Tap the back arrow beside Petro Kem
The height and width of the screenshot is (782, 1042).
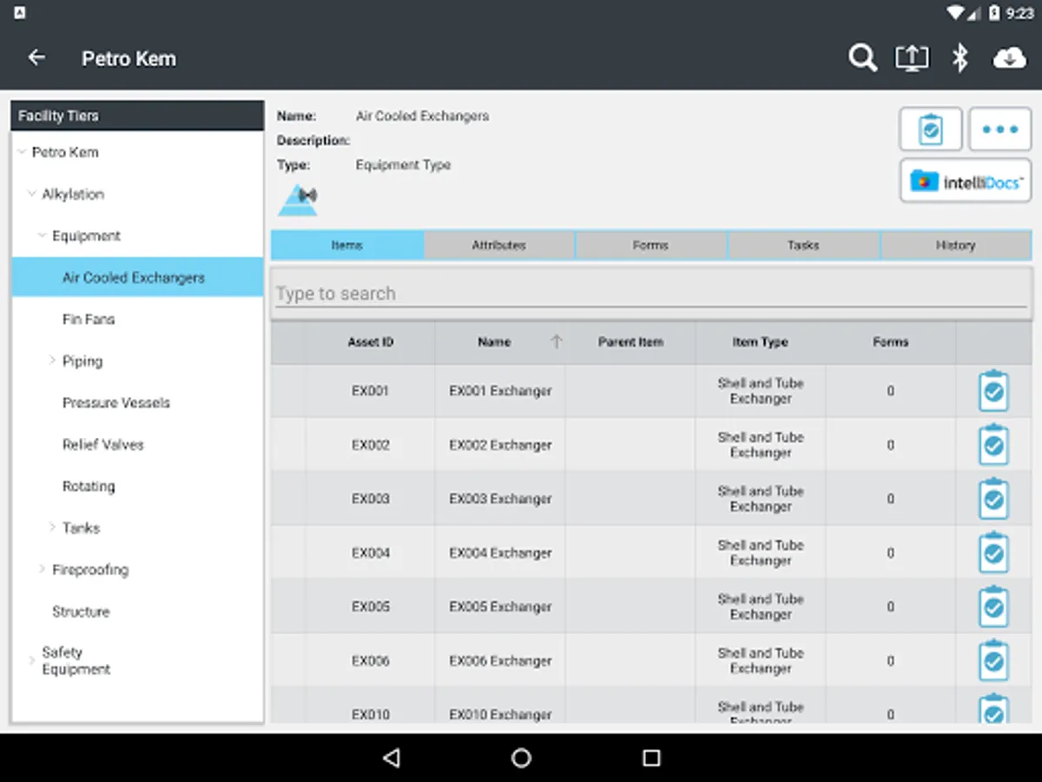click(x=36, y=58)
